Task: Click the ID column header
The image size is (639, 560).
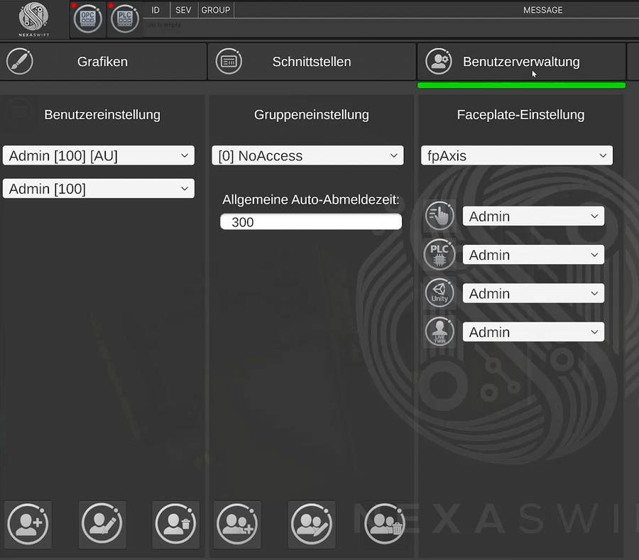Action: [x=155, y=10]
